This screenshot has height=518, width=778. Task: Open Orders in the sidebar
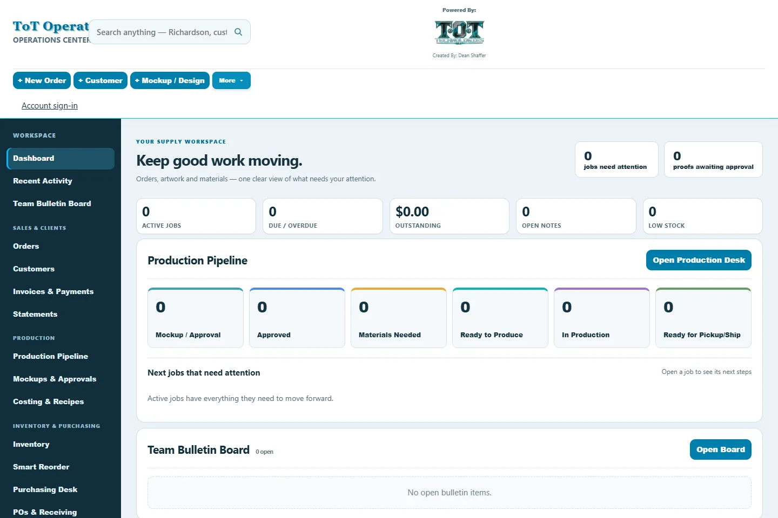pyautogui.click(x=61, y=247)
